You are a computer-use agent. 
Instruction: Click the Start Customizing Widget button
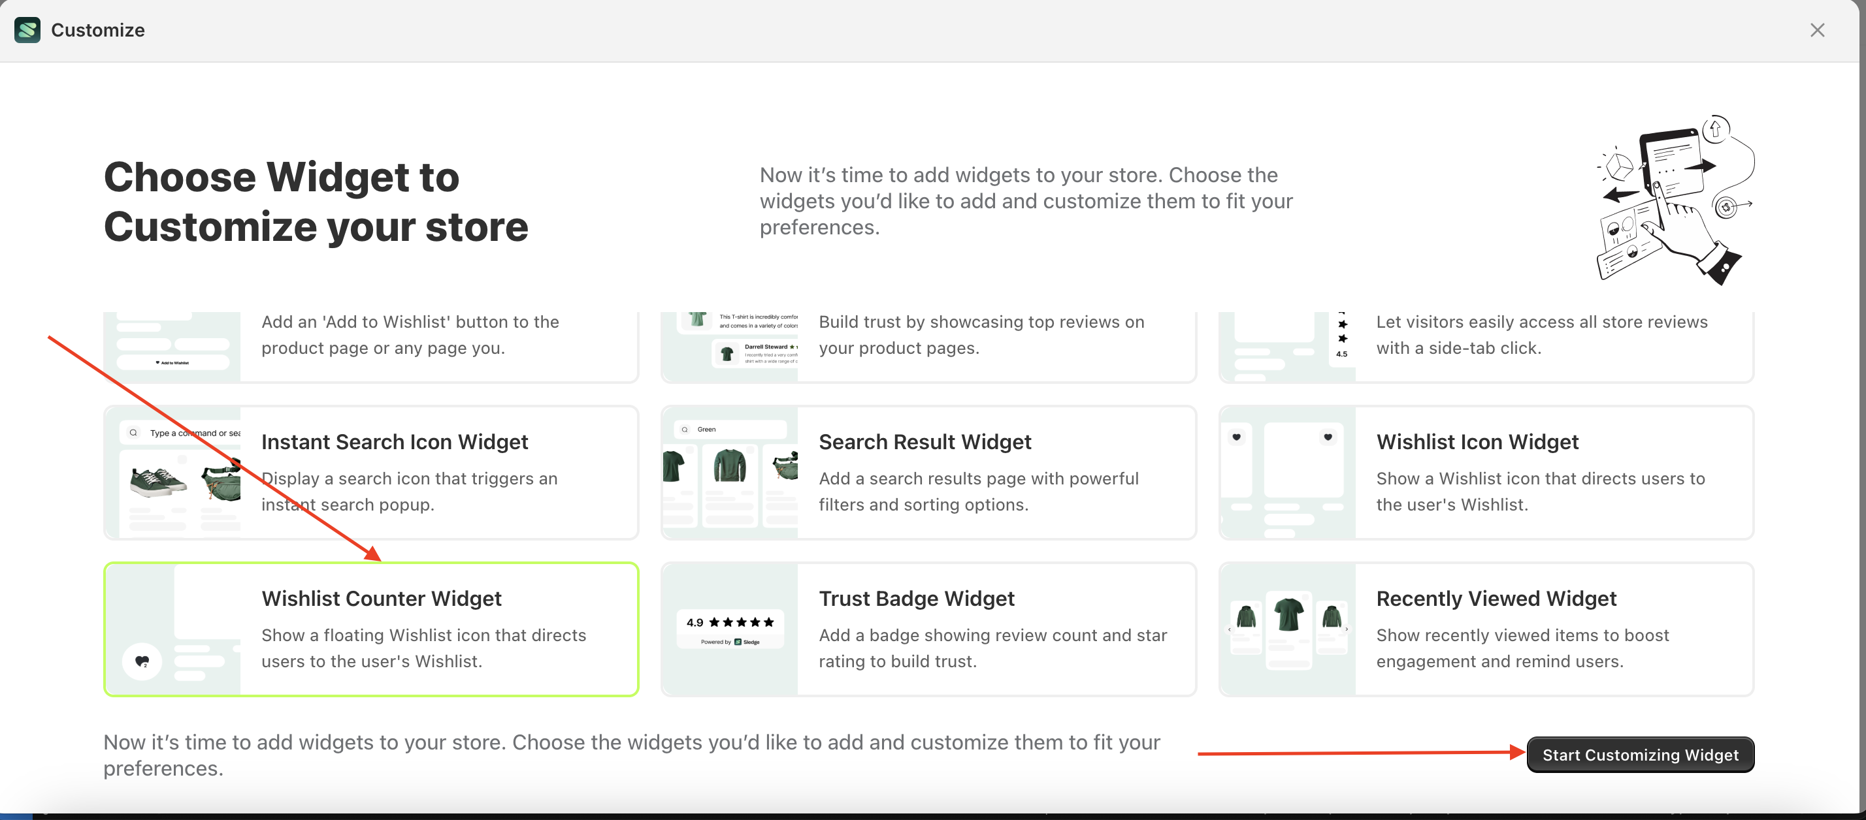pyautogui.click(x=1640, y=754)
